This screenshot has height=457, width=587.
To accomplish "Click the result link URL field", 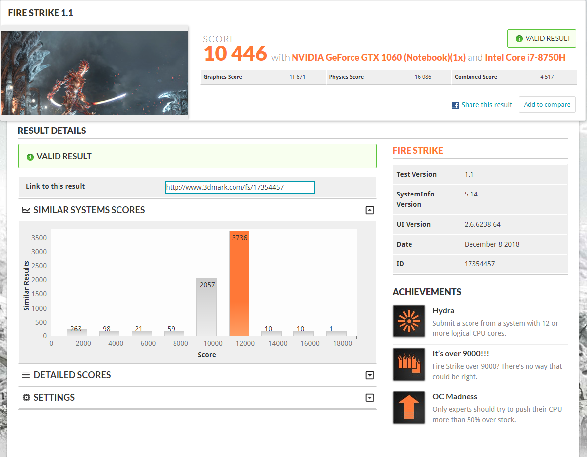I will (x=239, y=187).
